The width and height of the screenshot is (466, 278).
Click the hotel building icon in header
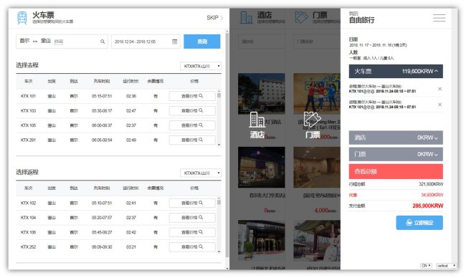[x=247, y=17]
